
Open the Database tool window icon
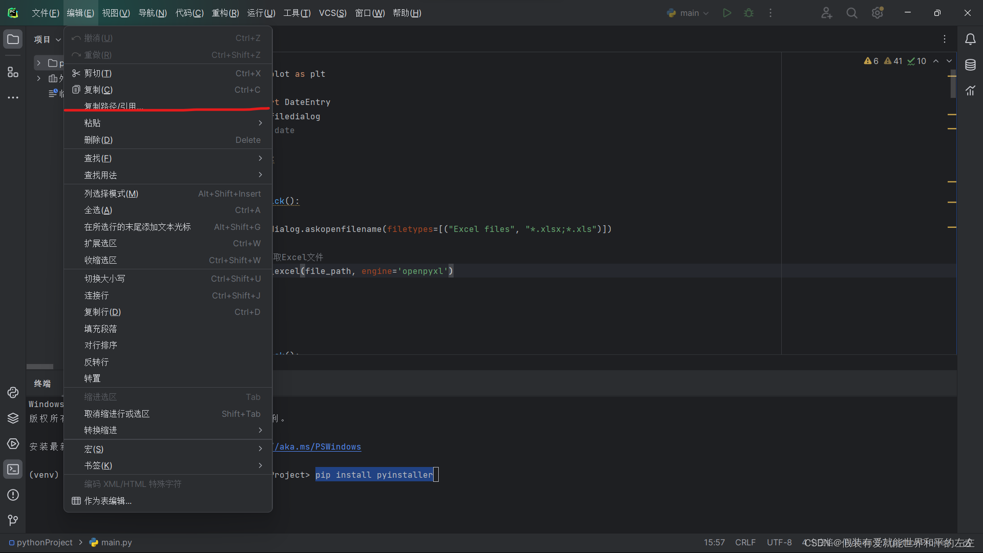tap(970, 65)
